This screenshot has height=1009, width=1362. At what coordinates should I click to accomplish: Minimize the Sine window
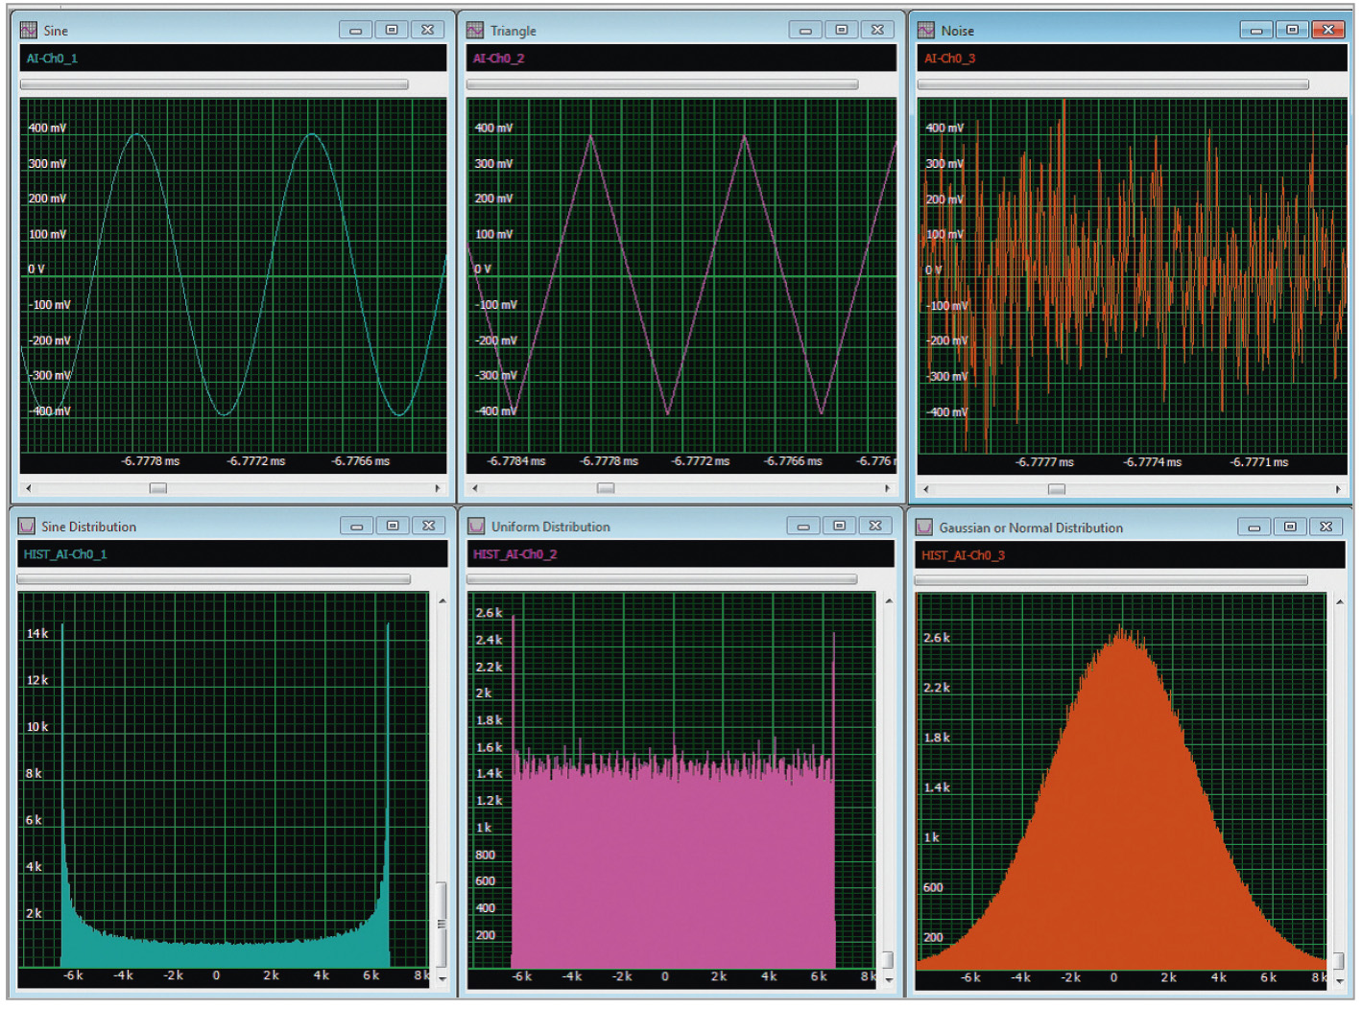pyautogui.click(x=355, y=31)
